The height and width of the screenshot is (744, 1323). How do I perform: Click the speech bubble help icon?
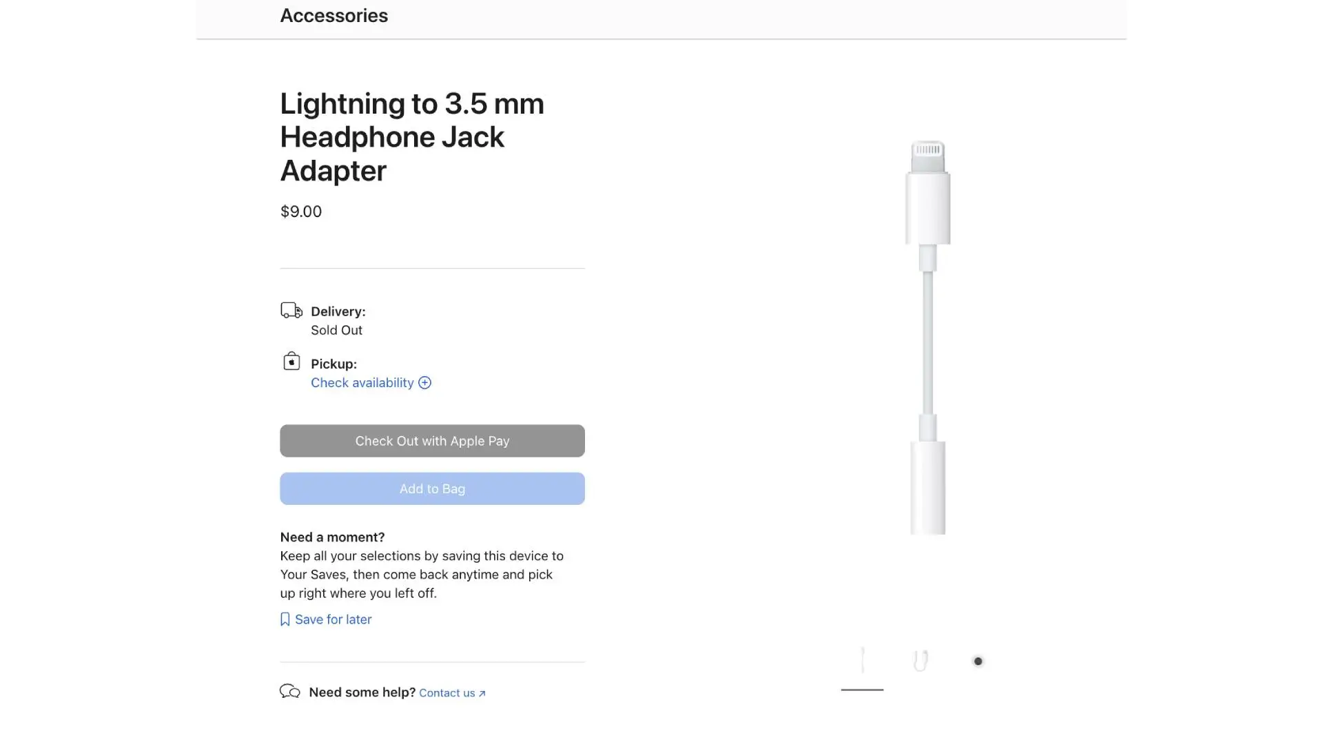click(289, 692)
